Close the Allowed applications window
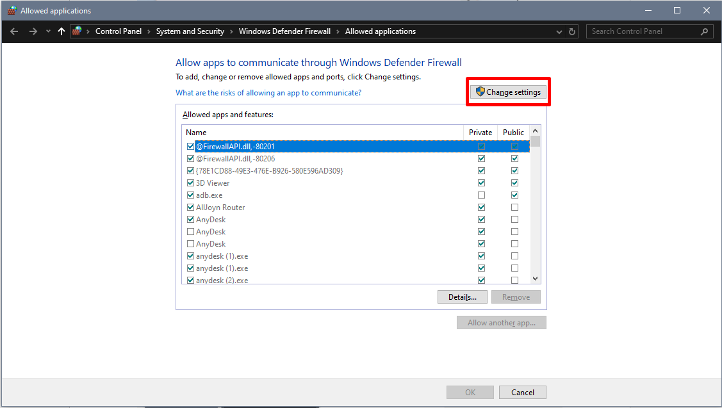 click(707, 10)
